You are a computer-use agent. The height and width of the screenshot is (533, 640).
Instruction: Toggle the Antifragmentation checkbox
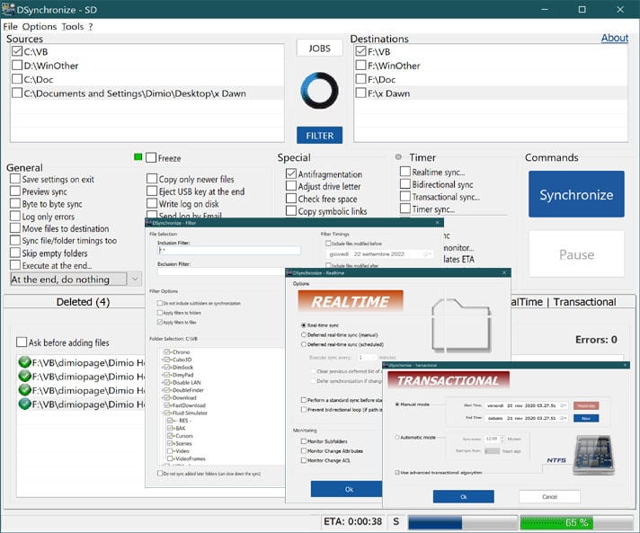pyautogui.click(x=291, y=174)
